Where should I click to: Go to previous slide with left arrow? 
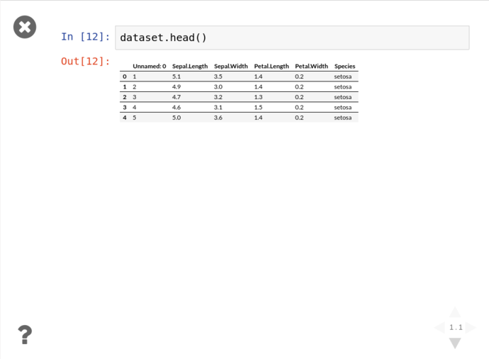tap(439, 328)
